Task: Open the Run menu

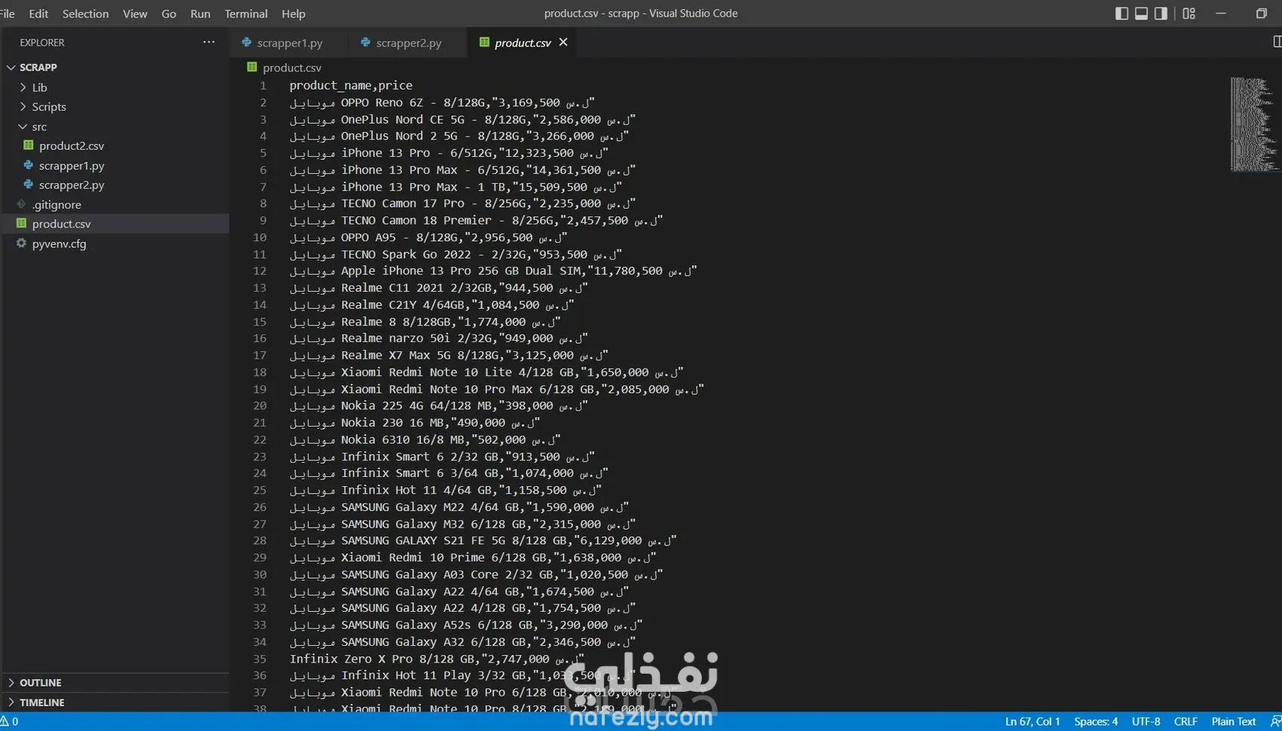Action: [201, 14]
